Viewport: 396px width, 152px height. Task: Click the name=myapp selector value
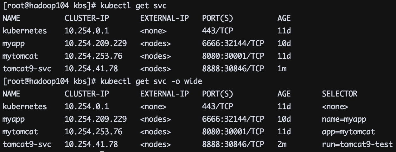coord(344,119)
